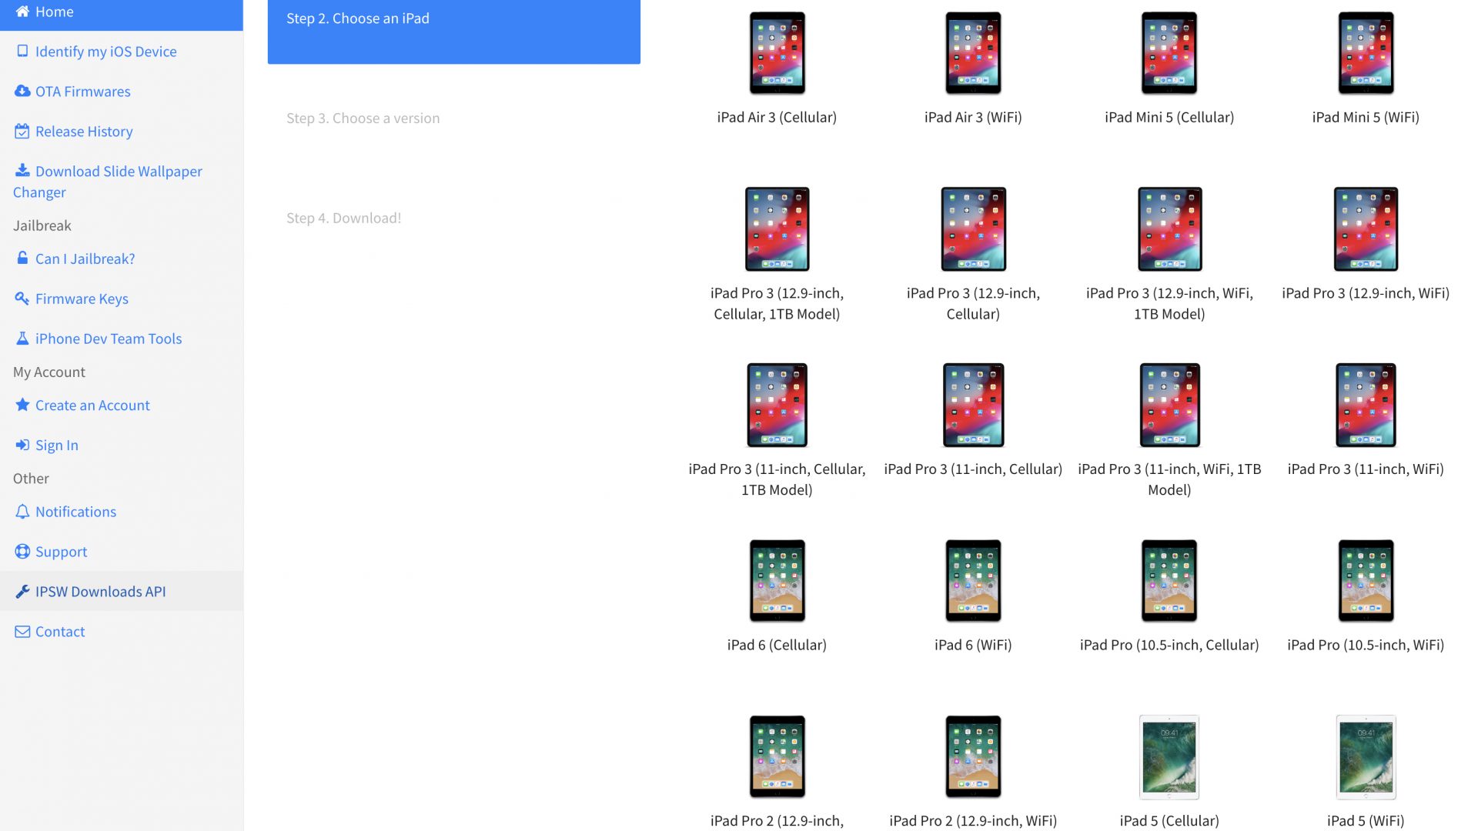Image resolution: width=1478 pixels, height=831 pixels.
Task: Choose iPad Mini 5 (Cellular) thumbnail
Action: coord(1169,53)
